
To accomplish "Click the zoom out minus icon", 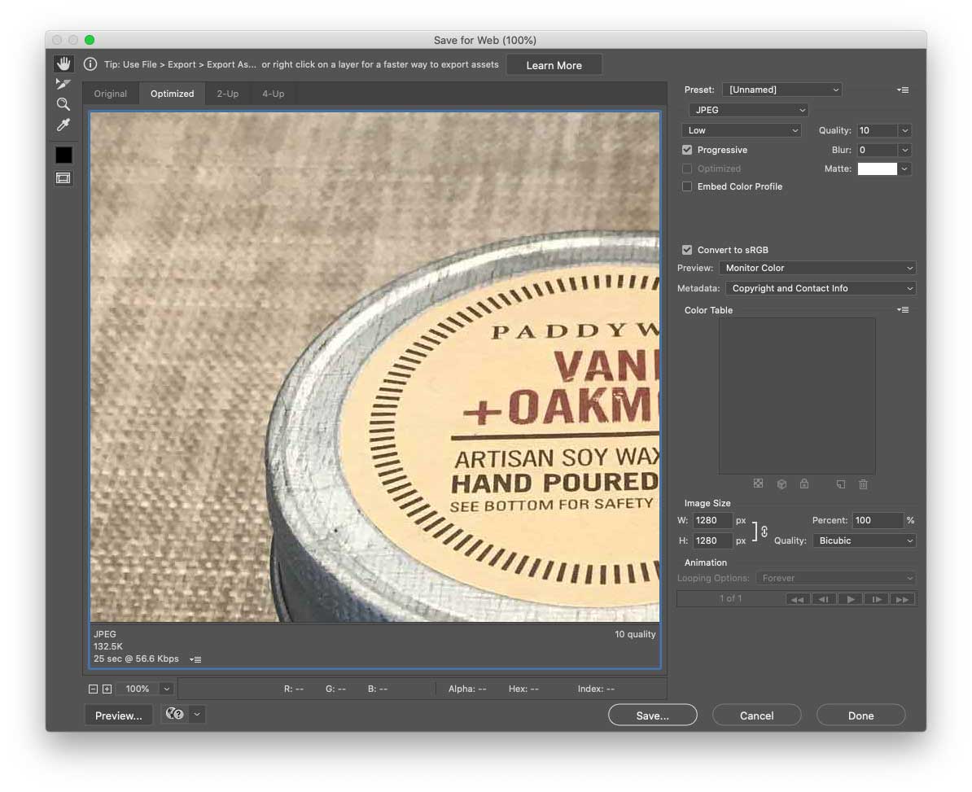I will point(93,689).
